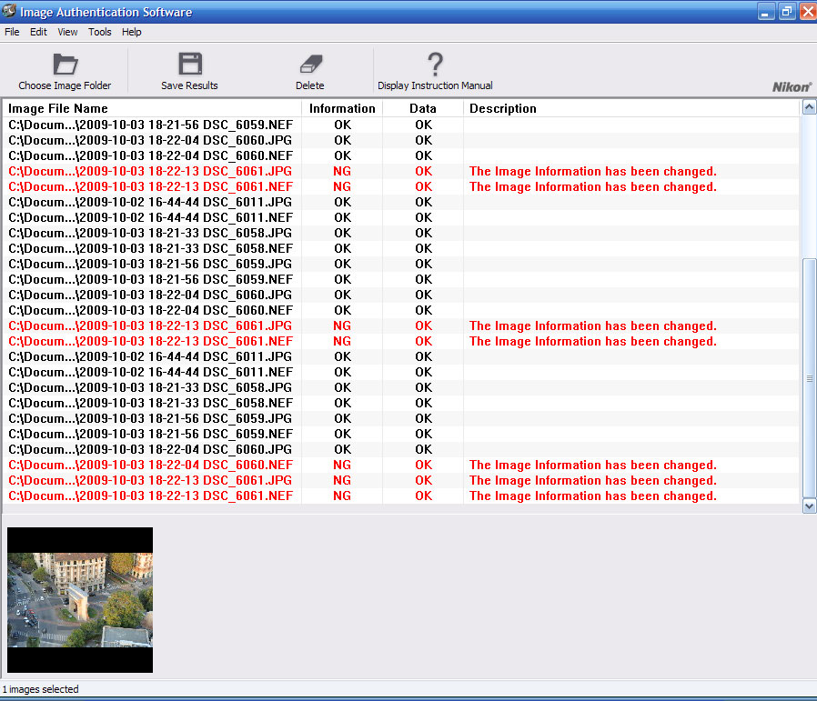Click the Description column header

[631, 108]
